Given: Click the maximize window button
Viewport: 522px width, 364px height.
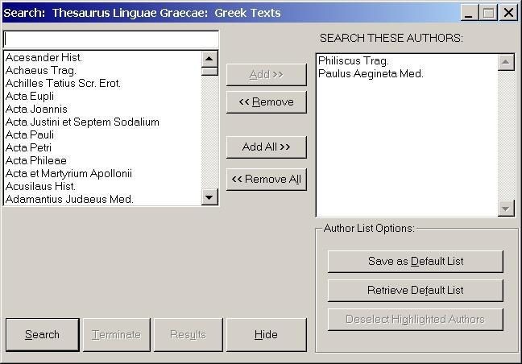Looking at the screenshot, I should (488, 13).
